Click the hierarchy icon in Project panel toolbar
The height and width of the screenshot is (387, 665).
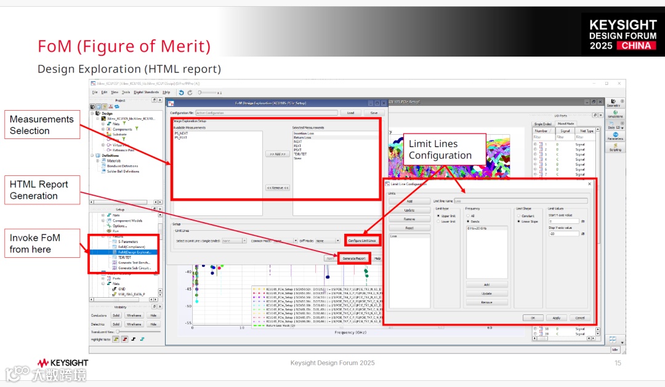click(111, 107)
